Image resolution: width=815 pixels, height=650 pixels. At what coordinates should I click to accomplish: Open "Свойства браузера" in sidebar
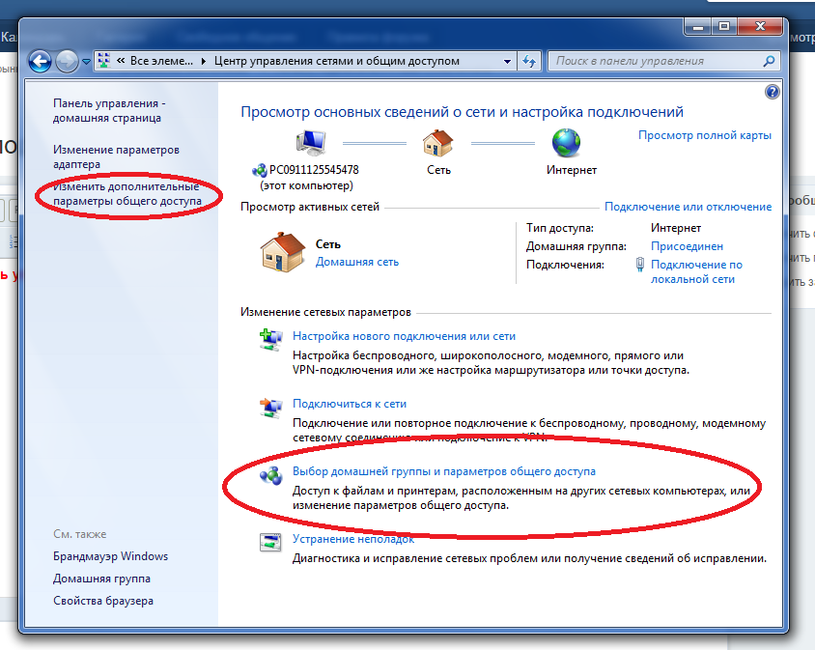[x=103, y=601]
